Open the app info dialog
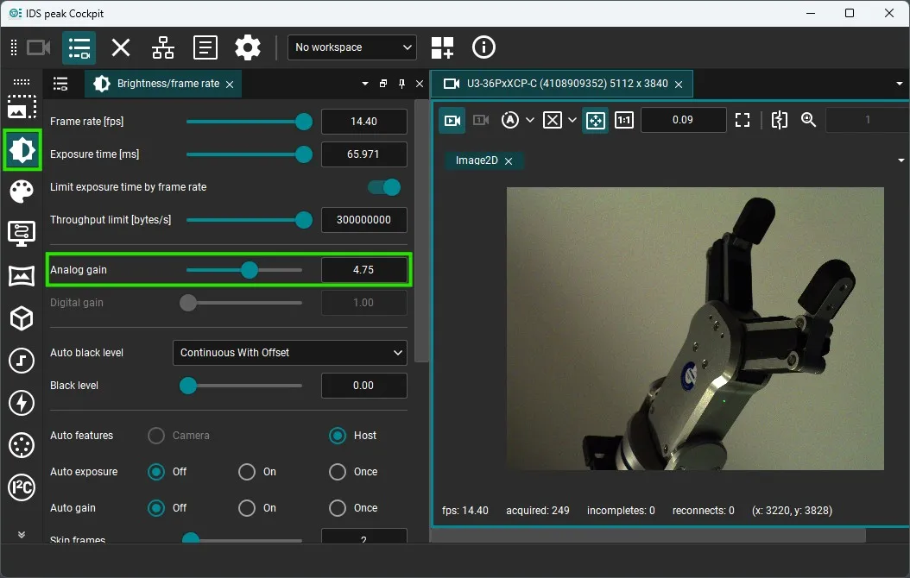This screenshot has width=910, height=578. click(483, 47)
